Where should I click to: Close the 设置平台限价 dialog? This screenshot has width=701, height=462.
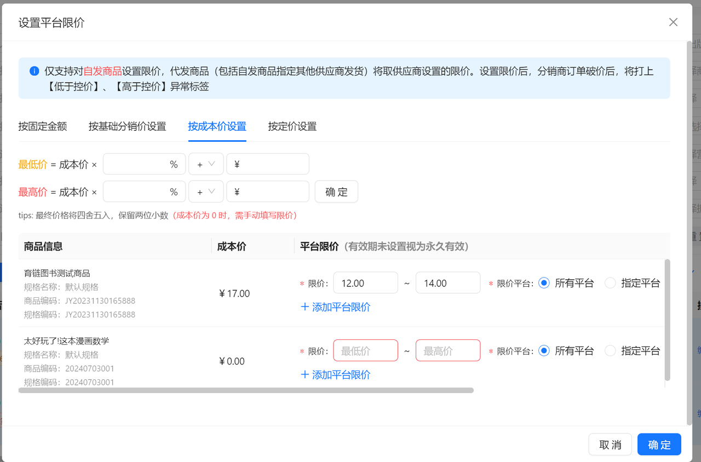[x=673, y=22]
